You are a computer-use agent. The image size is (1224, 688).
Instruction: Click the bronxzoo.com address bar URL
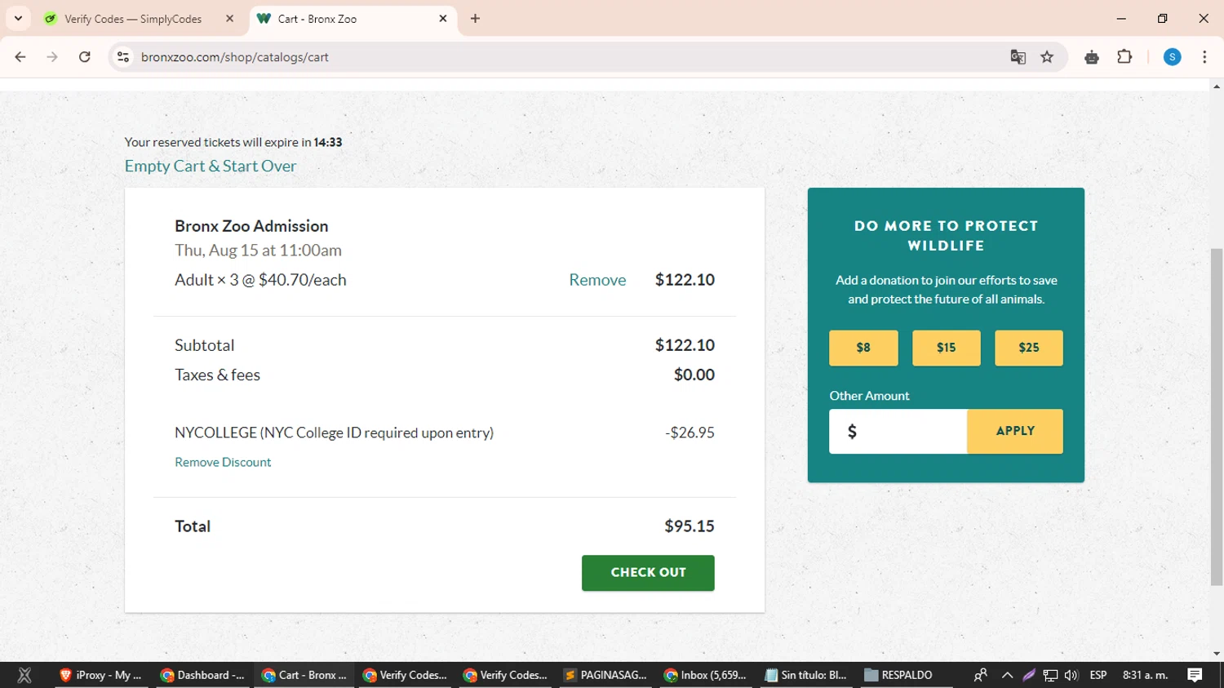(235, 57)
